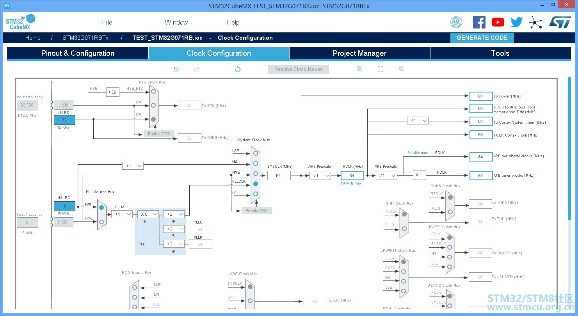Select LSE in the RTC Clock Mux
This screenshot has height=316, width=578.
(153, 105)
